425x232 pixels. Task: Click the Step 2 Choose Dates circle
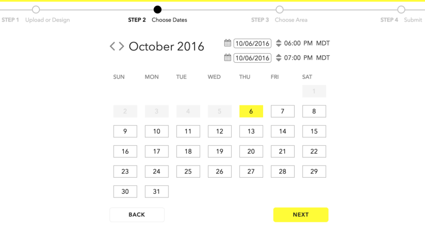click(x=157, y=10)
